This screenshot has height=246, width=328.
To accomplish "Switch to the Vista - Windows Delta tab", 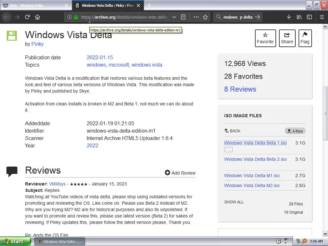I will 36,5.
